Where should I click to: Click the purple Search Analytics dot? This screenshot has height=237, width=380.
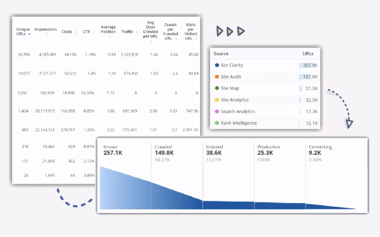point(217,111)
